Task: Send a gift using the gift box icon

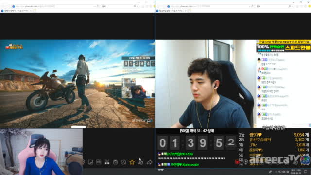Action: (107, 162)
